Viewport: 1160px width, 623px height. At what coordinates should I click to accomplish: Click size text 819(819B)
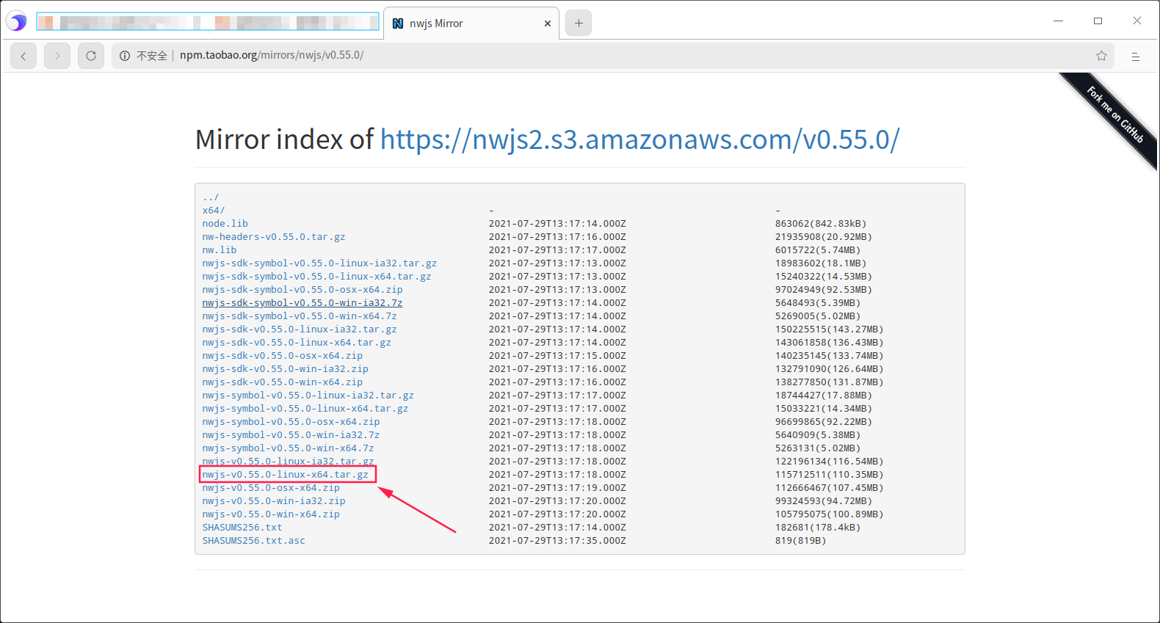coord(801,540)
